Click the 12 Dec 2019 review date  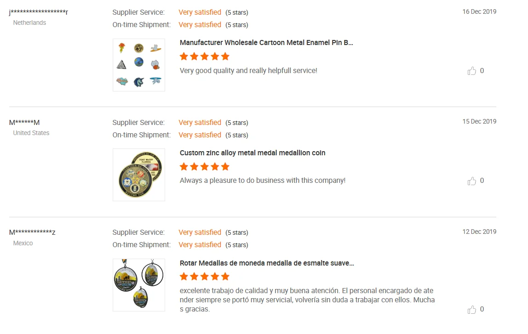[x=479, y=232]
